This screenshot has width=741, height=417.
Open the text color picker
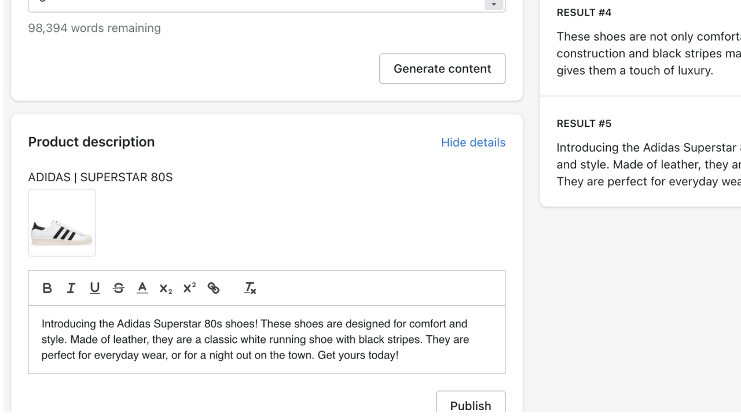[x=142, y=288]
